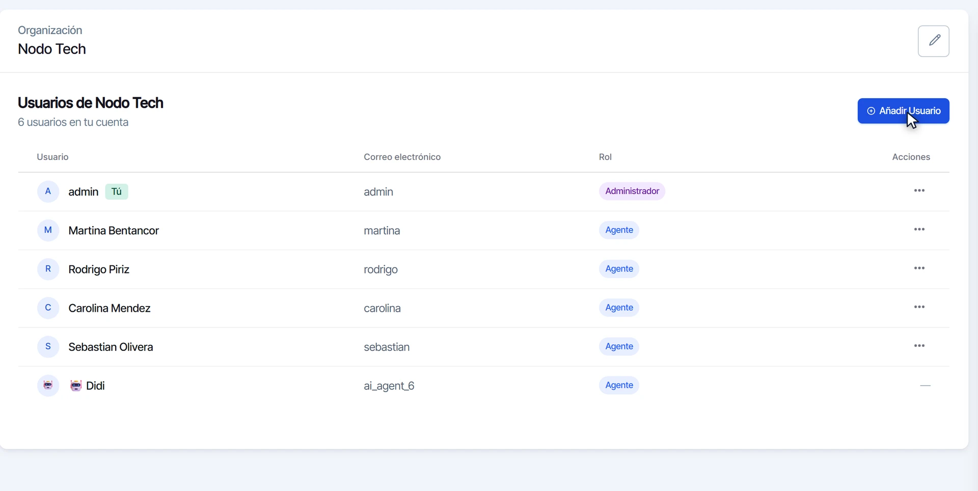Open actions menu for Rodrigo Piriz
The image size is (978, 491).
pos(919,268)
